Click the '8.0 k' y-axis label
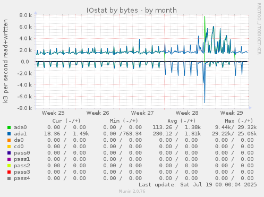The width and height of the screenshot is (264, 197). point(25,15)
